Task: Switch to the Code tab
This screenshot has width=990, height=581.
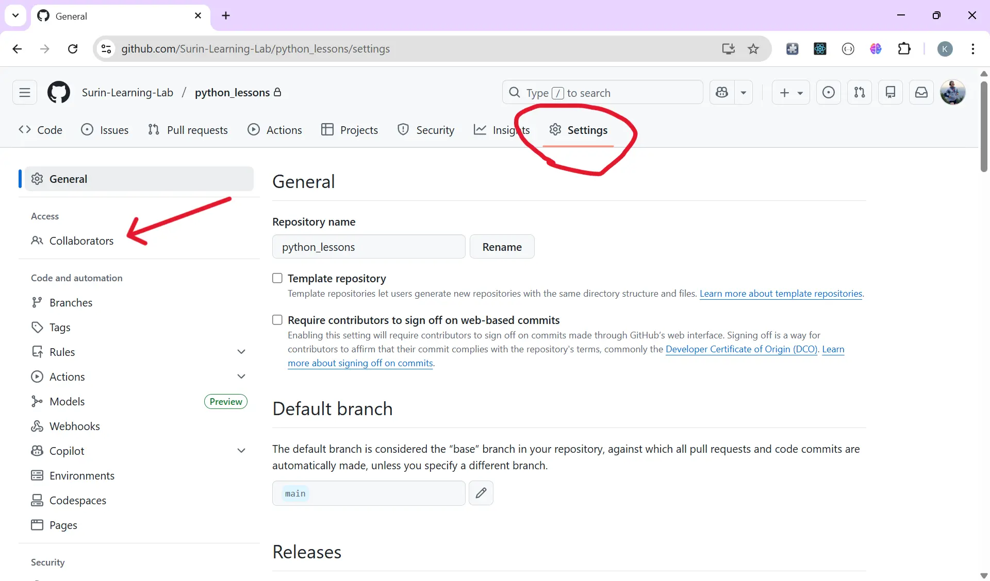Action: 40,130
